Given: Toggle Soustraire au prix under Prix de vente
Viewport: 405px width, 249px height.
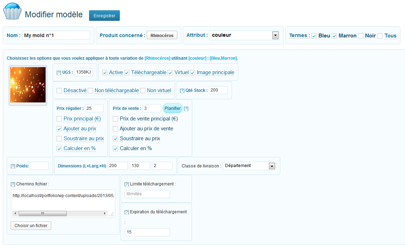Looking at the screenshot, I should point(116,138).
